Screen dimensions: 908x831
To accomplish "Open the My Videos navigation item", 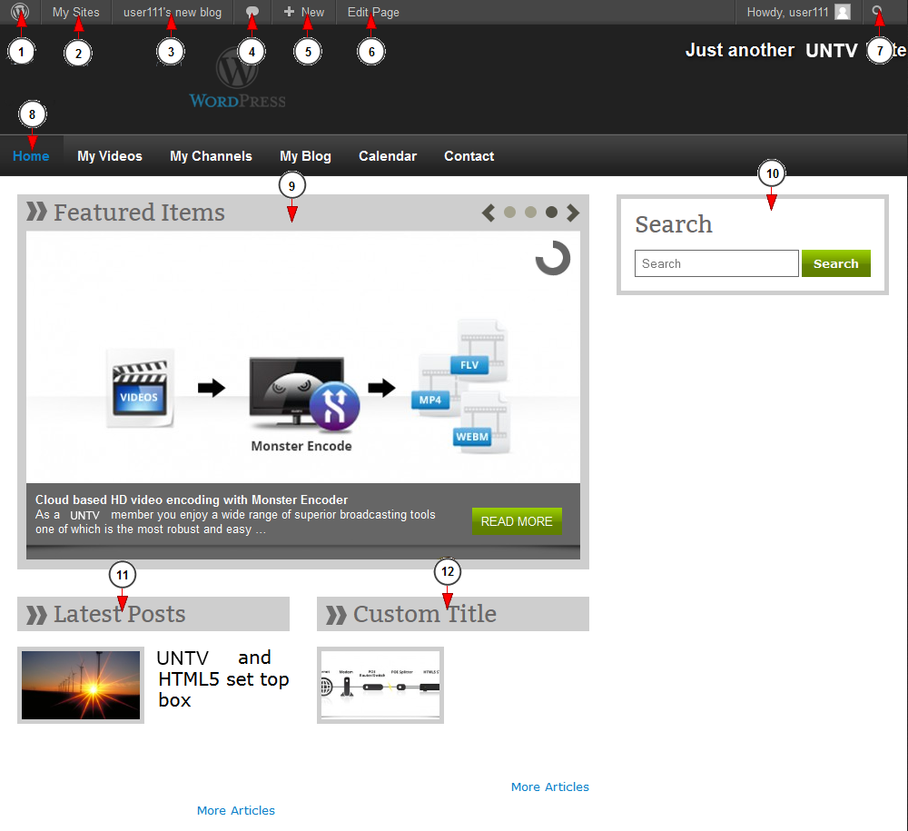I will [x=110, y=156].
